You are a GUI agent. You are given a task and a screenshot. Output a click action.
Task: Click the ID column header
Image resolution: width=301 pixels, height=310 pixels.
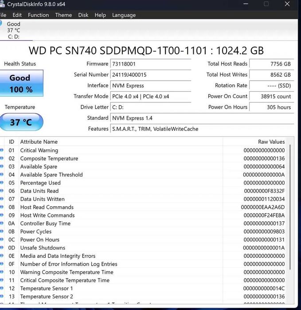point(12,142)
